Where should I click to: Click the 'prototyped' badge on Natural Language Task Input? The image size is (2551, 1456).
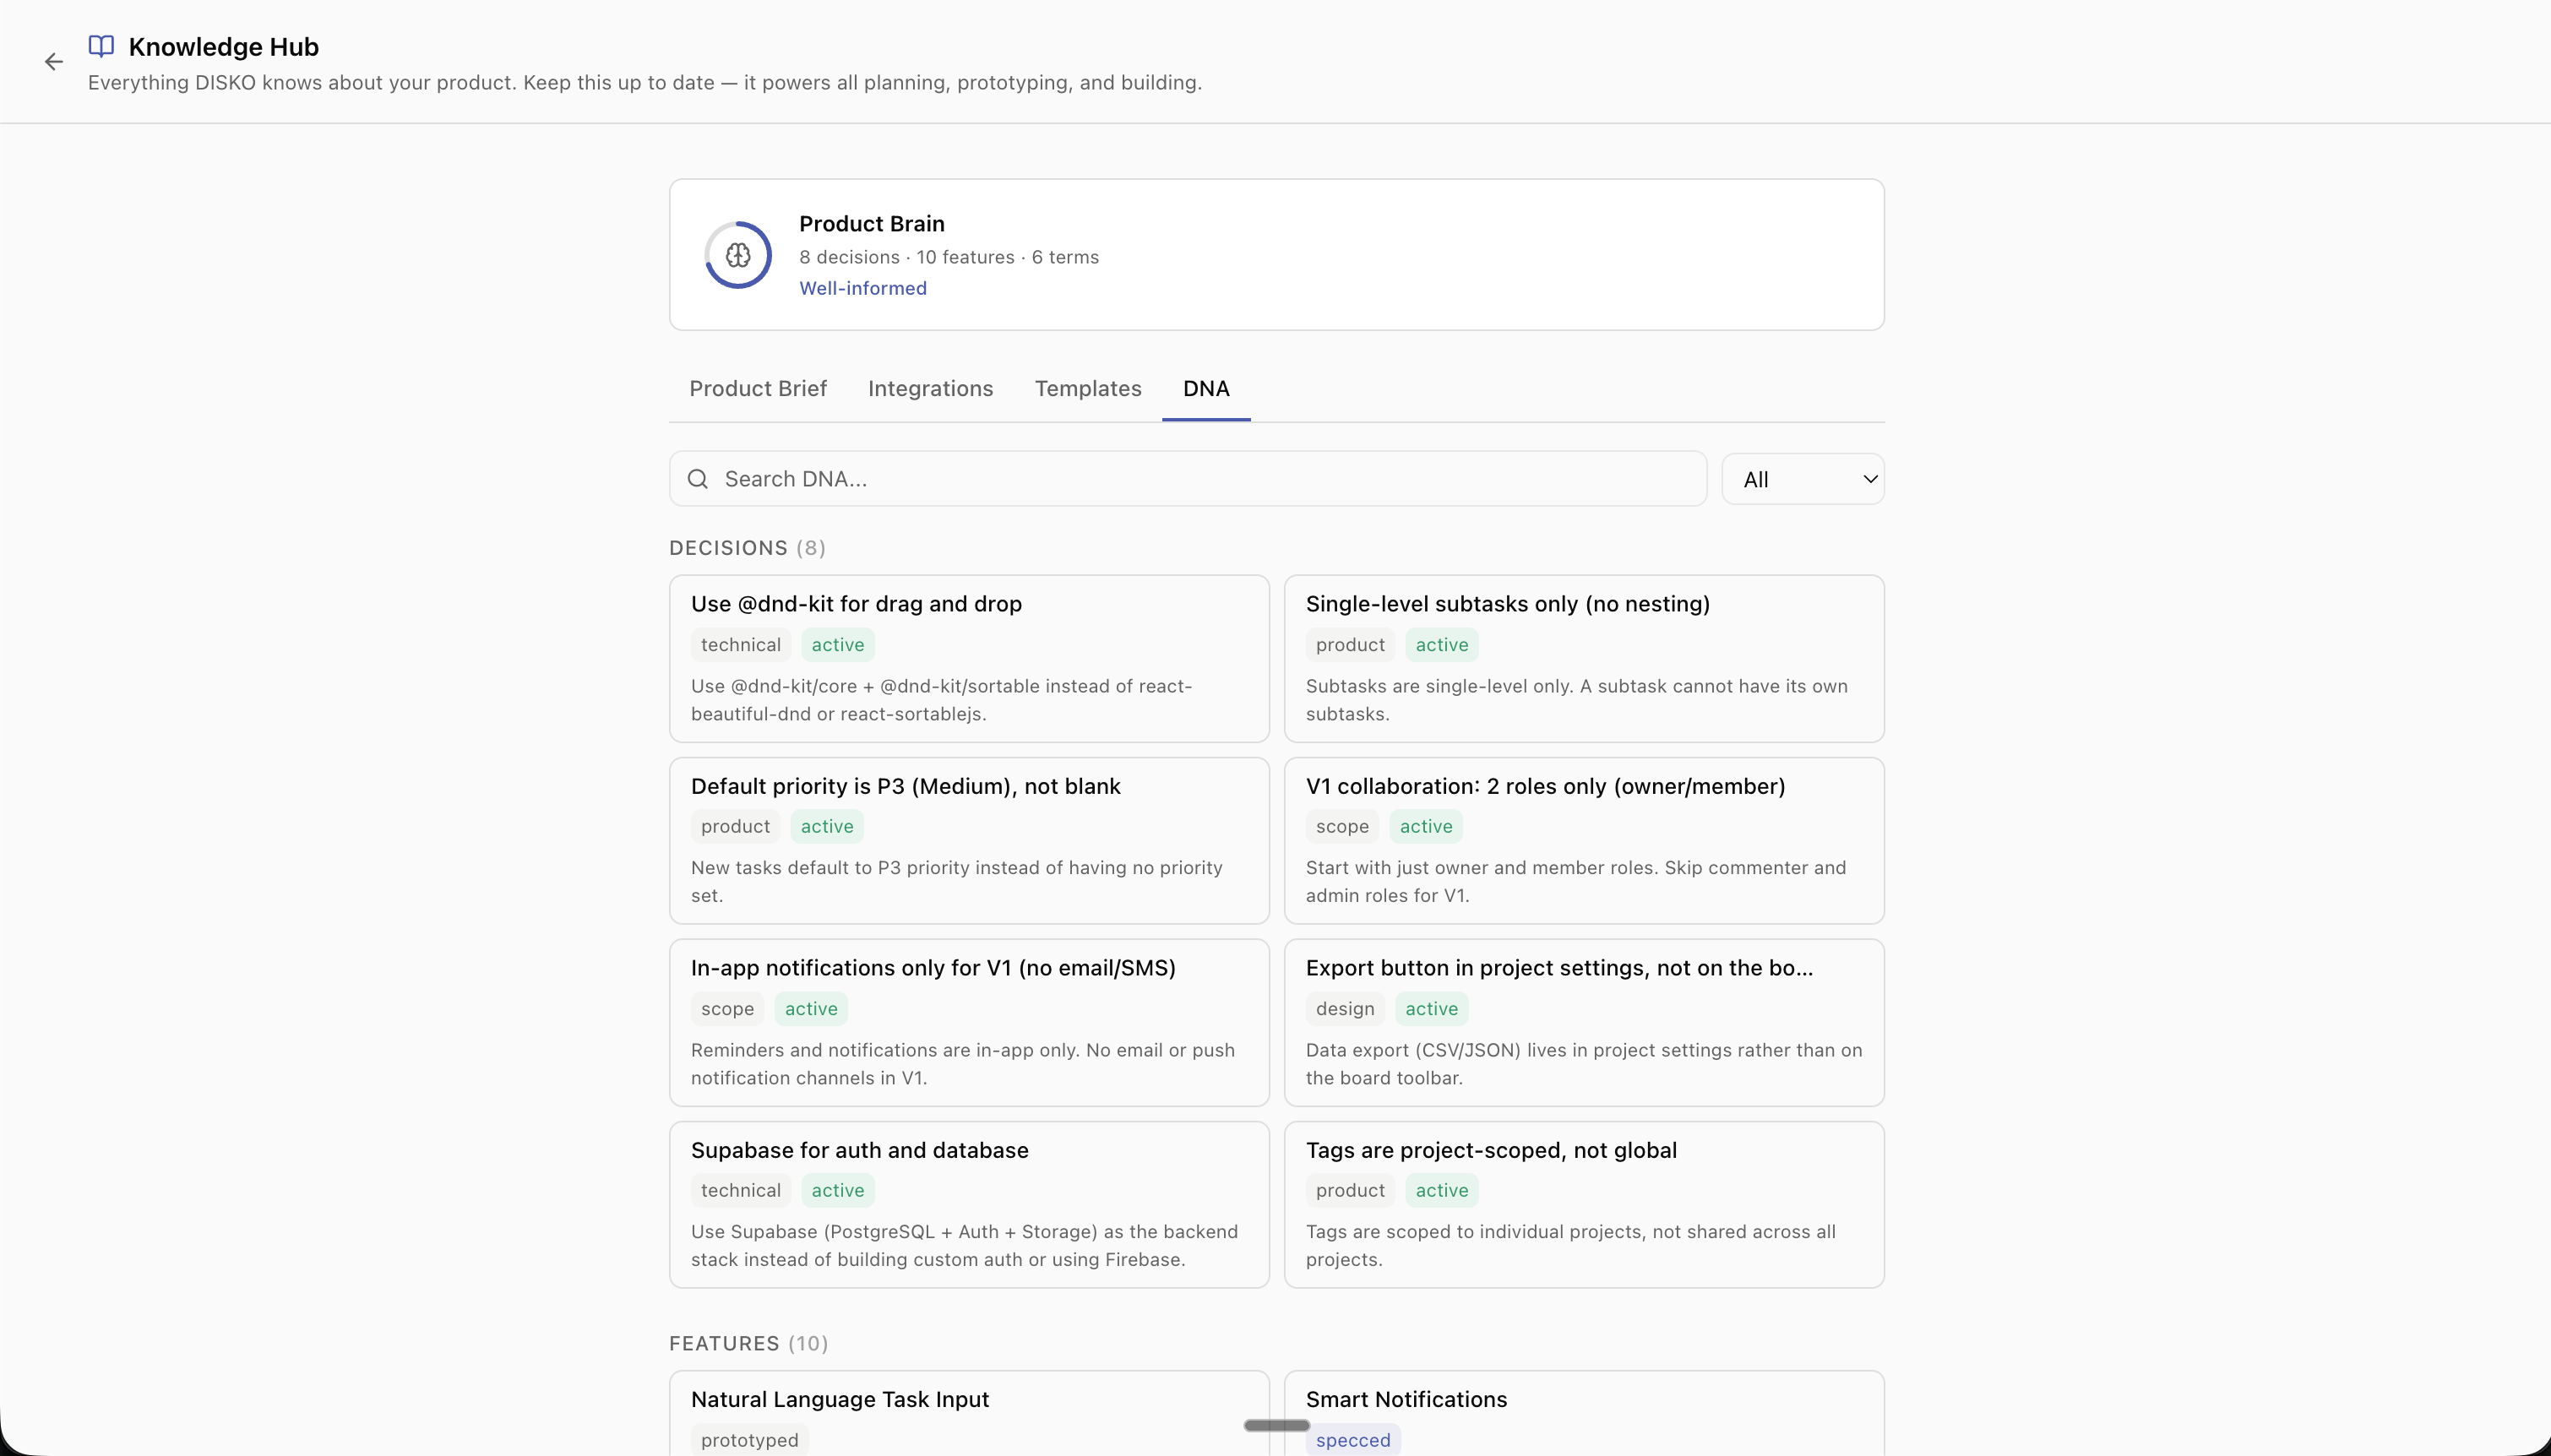750,1439
